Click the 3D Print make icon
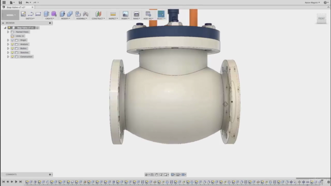Viewport: 331px width, 186px height. (137, 14)
